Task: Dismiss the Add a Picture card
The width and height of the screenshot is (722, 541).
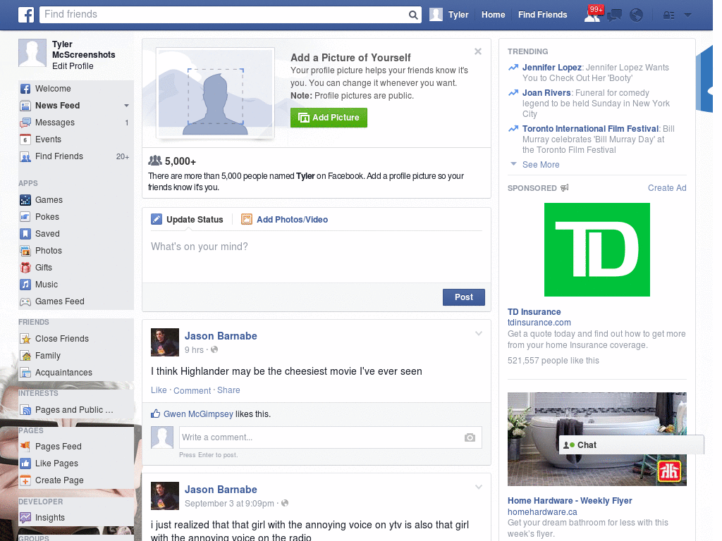Action: (478, 51)
